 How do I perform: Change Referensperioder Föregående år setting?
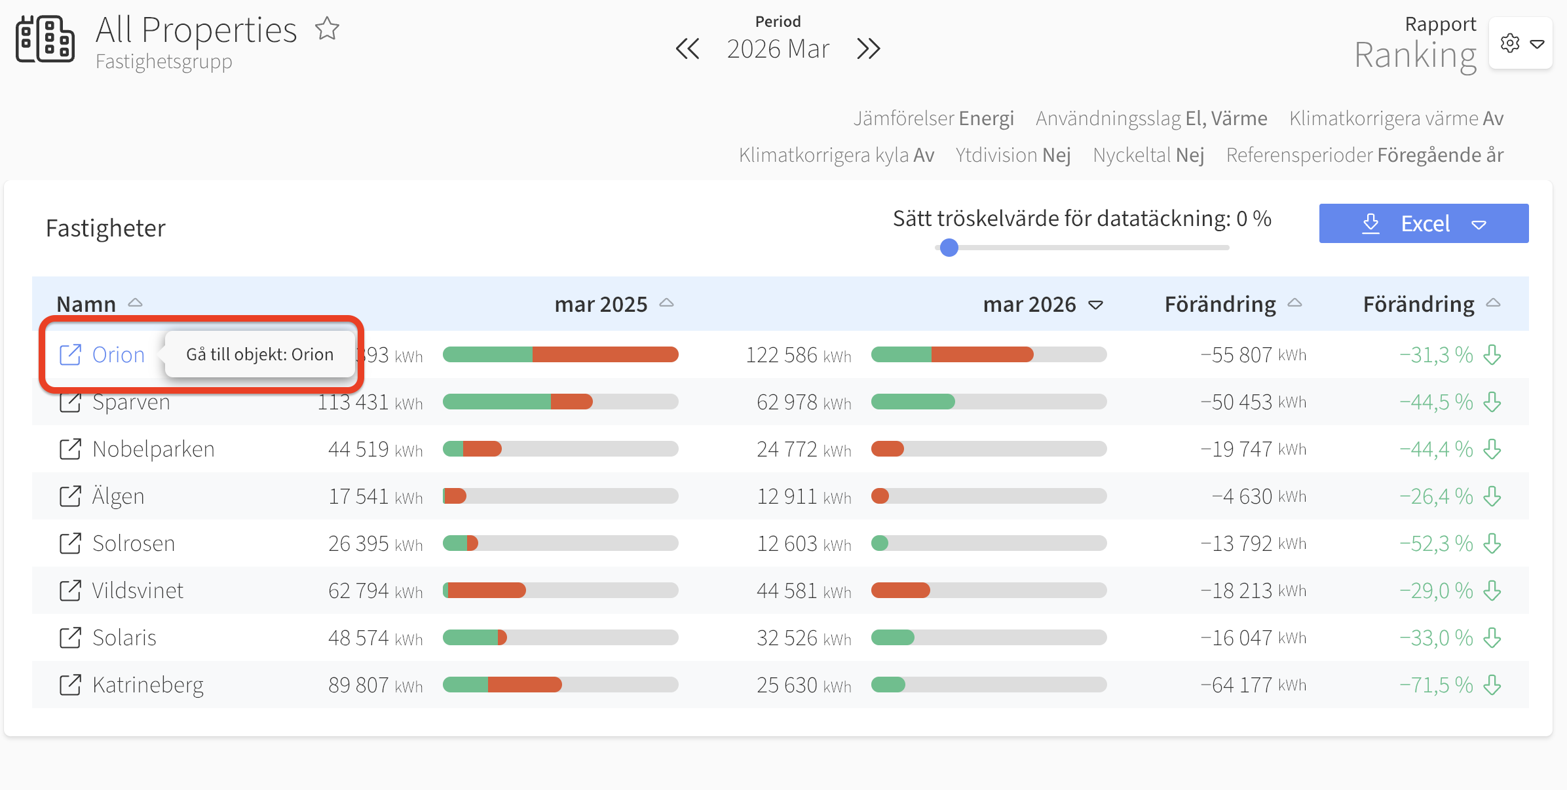(x=1365, y=155)
